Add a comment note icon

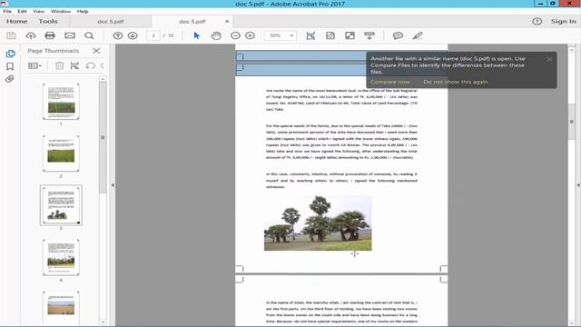pyautogui.click(x=398, y=35)
